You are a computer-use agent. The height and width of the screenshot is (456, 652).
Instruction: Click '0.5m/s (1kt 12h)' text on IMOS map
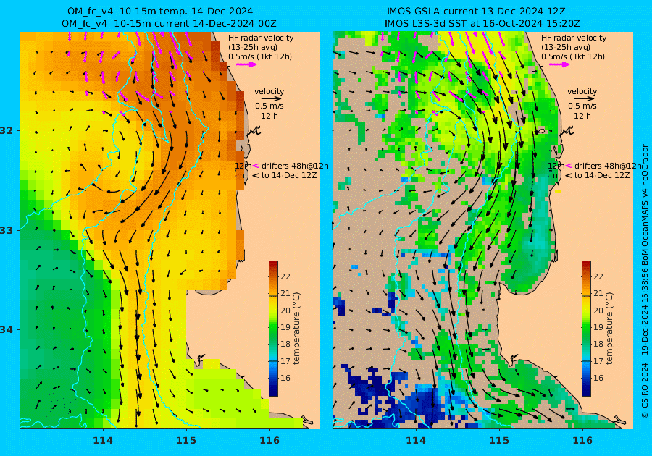572,56
